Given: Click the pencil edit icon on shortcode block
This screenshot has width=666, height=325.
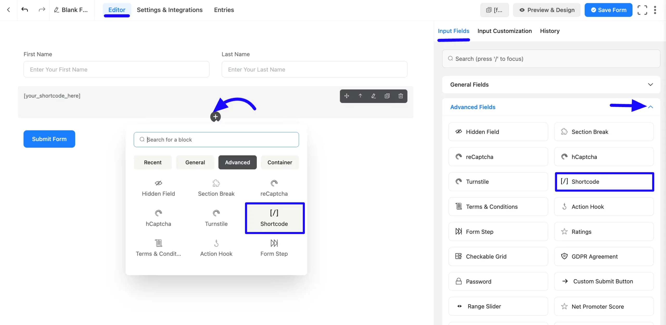Looking at the screenshot, I should click(x=374, y=96).
